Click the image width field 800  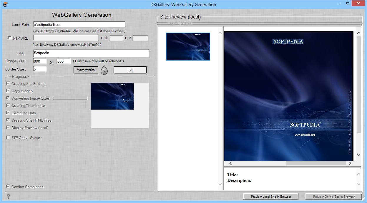pyautogui.click(x=40, y=61)
